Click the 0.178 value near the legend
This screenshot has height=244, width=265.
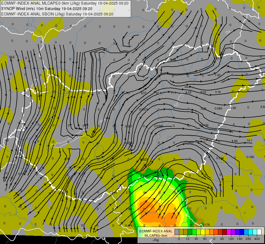click(206, 225)
